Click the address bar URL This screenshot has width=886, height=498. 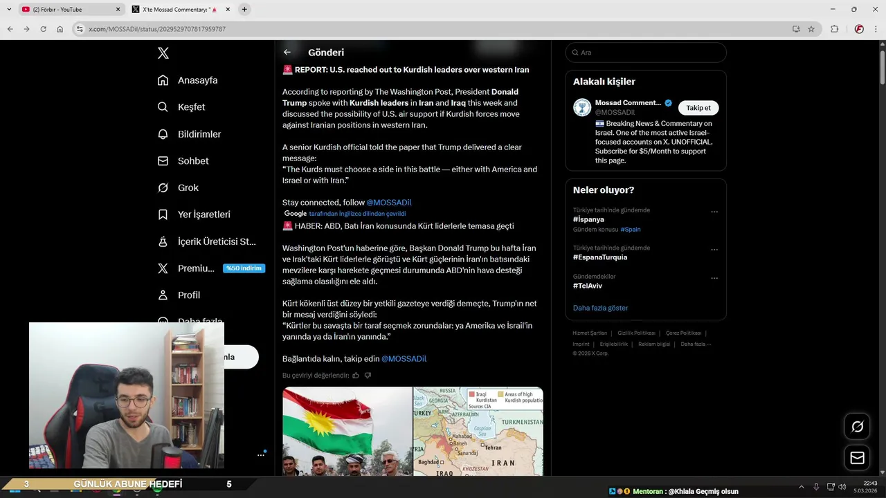[157, 29]
